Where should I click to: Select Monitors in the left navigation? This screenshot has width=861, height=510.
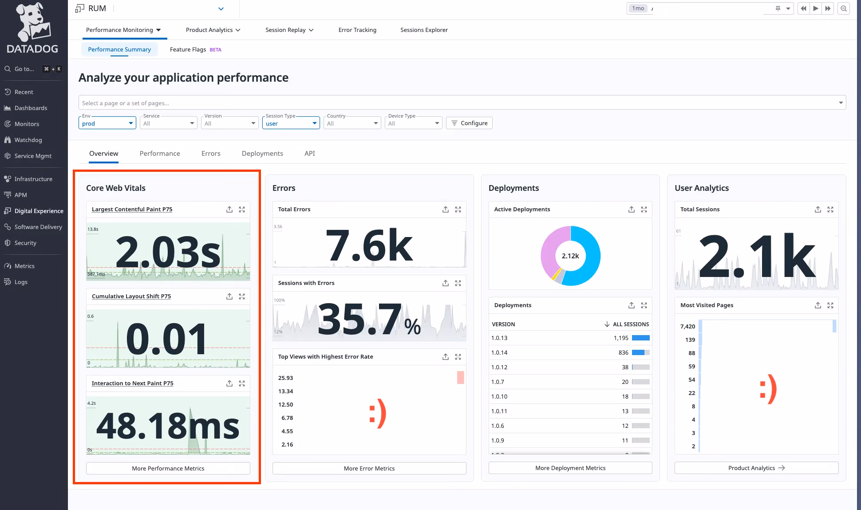(27, 124)
